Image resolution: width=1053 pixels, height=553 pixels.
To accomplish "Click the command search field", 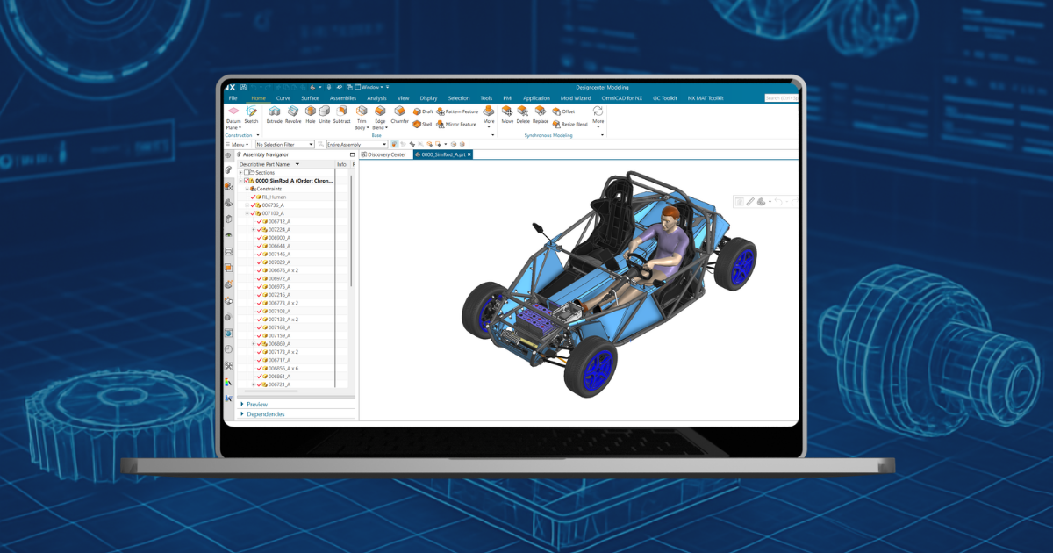I will [781, 98].
